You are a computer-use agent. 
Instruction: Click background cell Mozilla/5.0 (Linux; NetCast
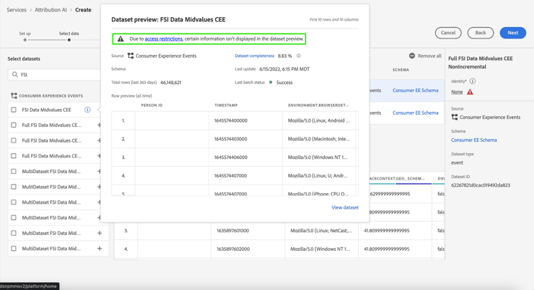[321, 230]
